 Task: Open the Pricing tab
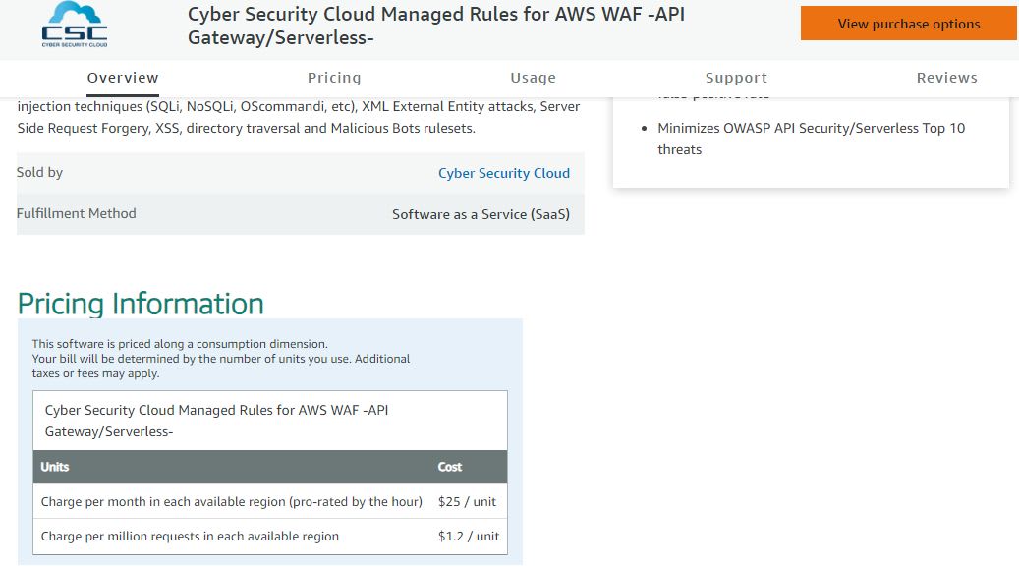(x=334, y=78)
